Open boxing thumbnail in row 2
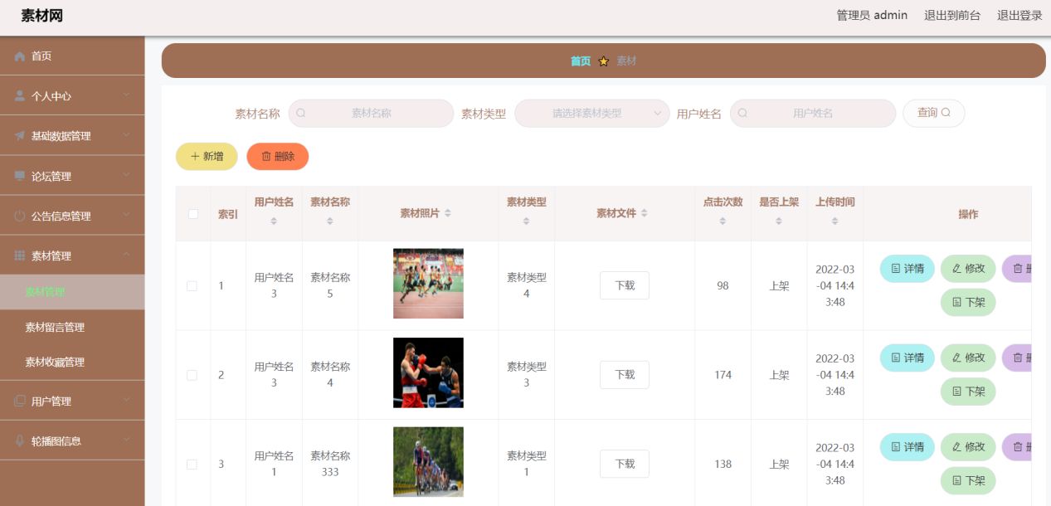Viewport: 1051px width, 506px height. point(428,372)
